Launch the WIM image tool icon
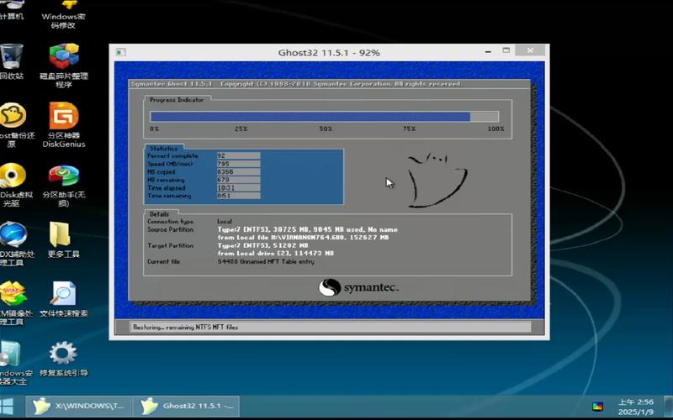 pos(13,302)
